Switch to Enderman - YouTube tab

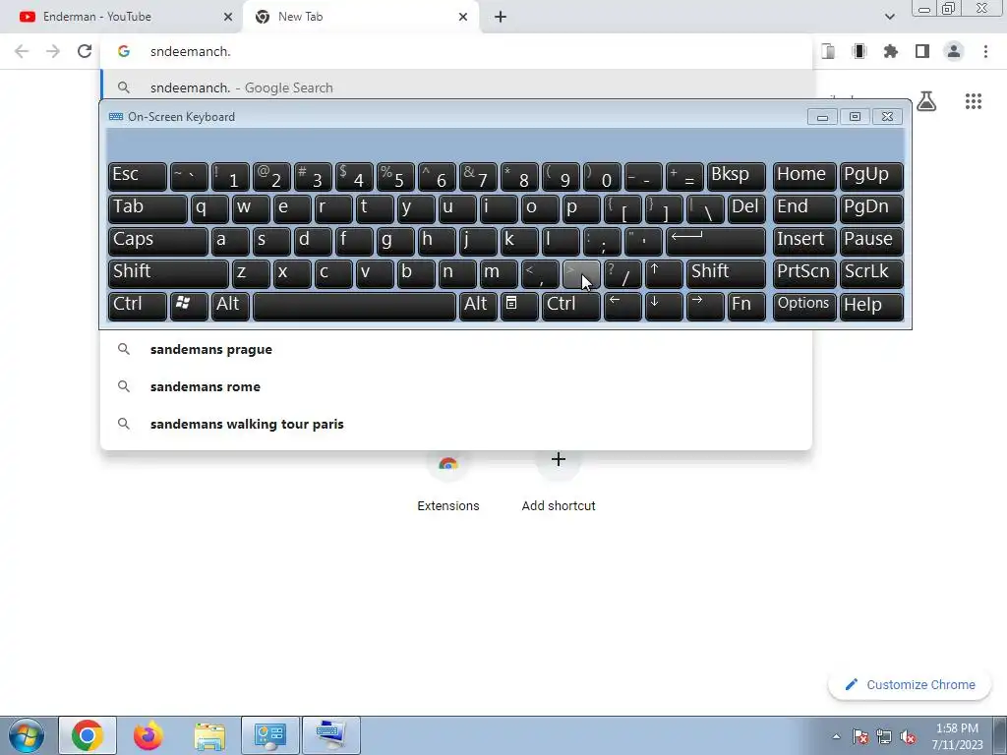122,17
